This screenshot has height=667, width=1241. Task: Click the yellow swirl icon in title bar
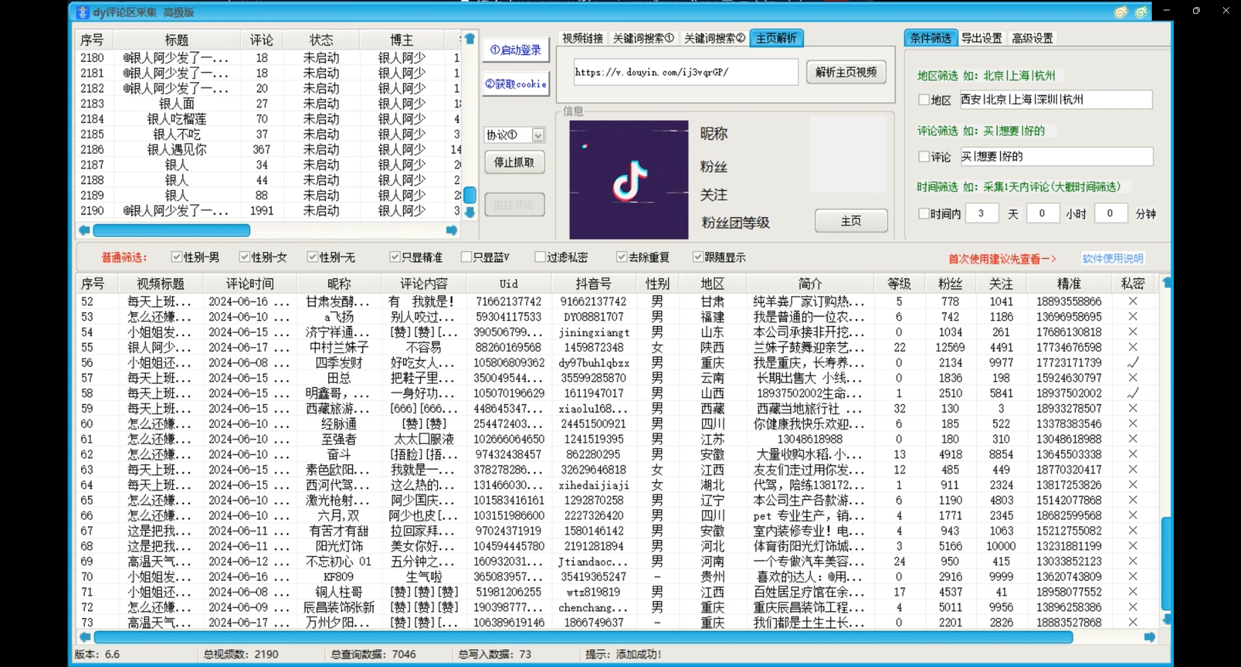pos(1121,12)
